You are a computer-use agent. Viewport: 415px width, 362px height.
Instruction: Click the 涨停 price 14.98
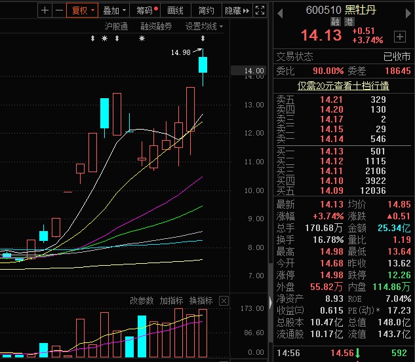click(x=332, y=275)
